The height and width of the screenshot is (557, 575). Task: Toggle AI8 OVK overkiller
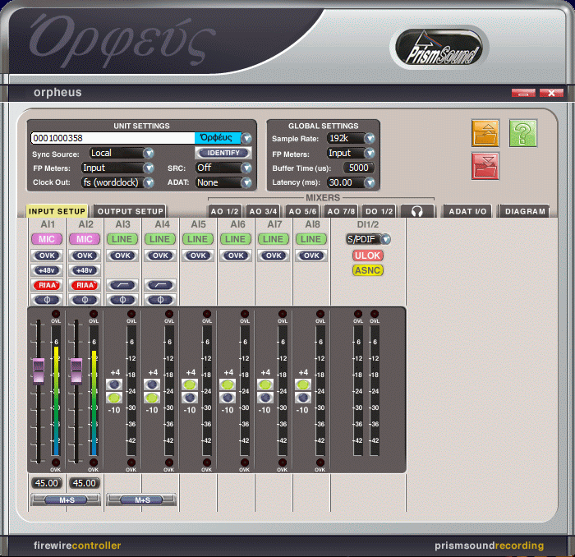coord(311,255)
